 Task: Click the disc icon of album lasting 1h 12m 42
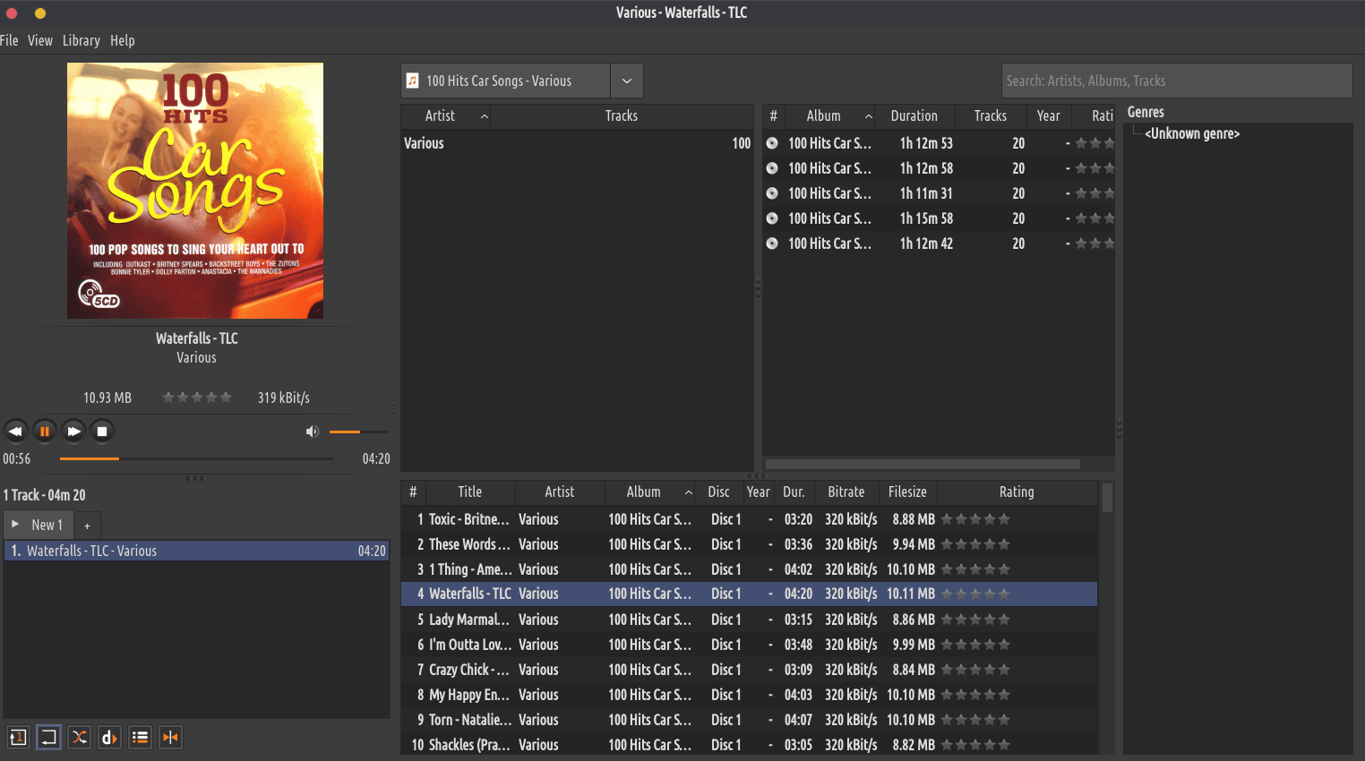[x=772, y=244]
